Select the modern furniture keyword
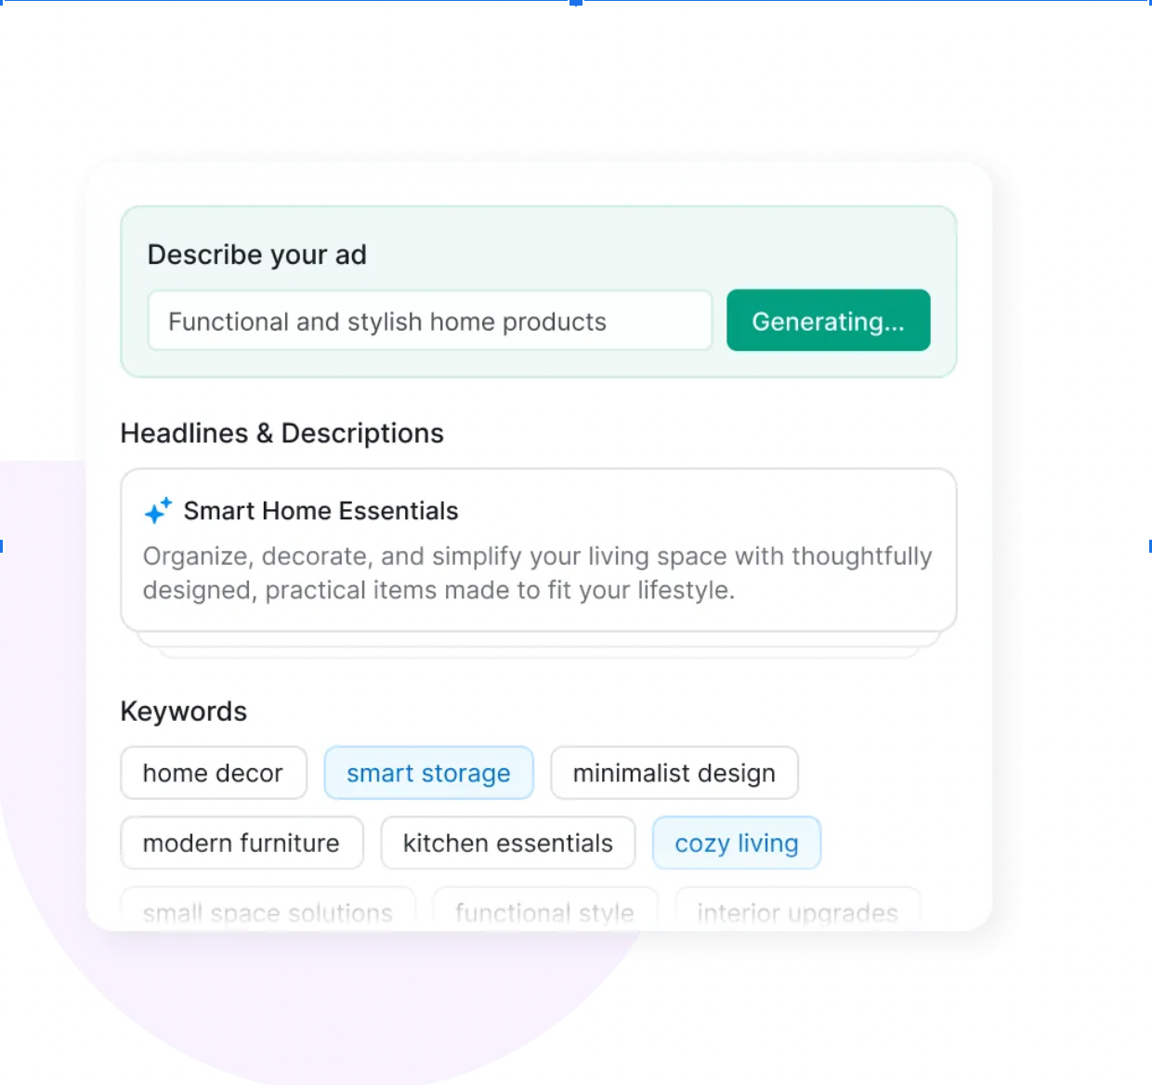 coord(242,843)
